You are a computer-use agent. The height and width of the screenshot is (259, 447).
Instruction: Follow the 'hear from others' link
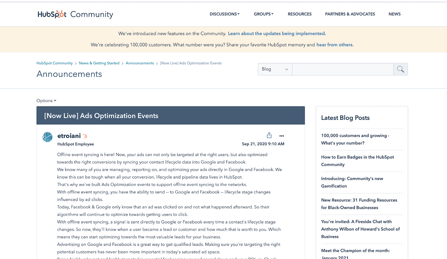pos(335,45)
